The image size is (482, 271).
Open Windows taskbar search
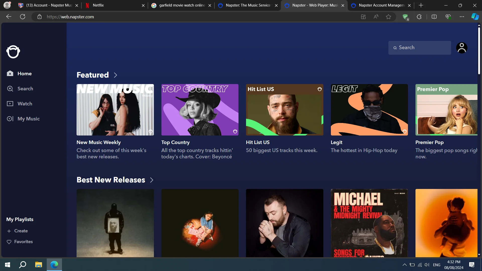(x=23, y=265)
